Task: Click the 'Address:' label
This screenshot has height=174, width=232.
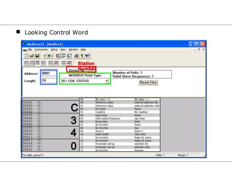Action: point(31,74)
